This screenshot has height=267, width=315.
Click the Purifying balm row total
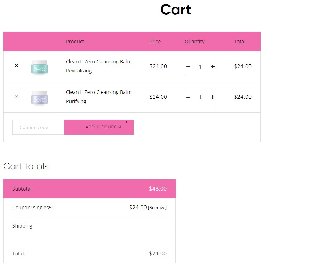click(243, 97)
